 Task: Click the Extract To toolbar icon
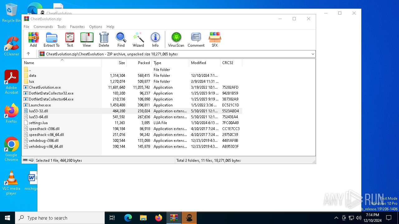(x=51, y=40)
